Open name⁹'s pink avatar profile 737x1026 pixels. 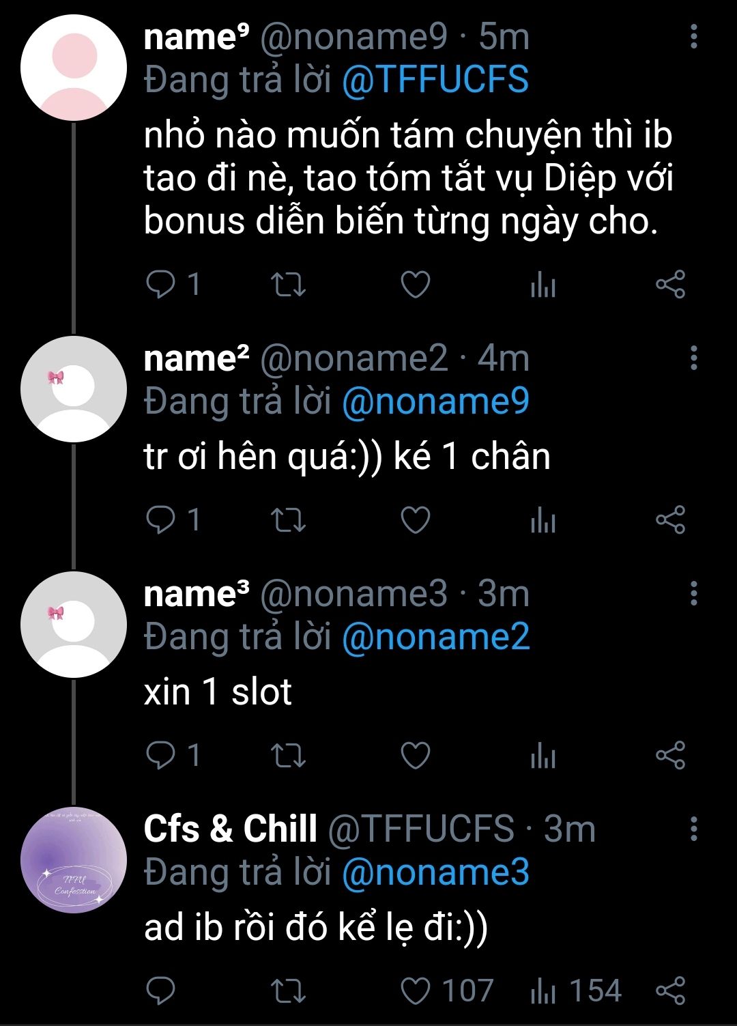point(74,68)
